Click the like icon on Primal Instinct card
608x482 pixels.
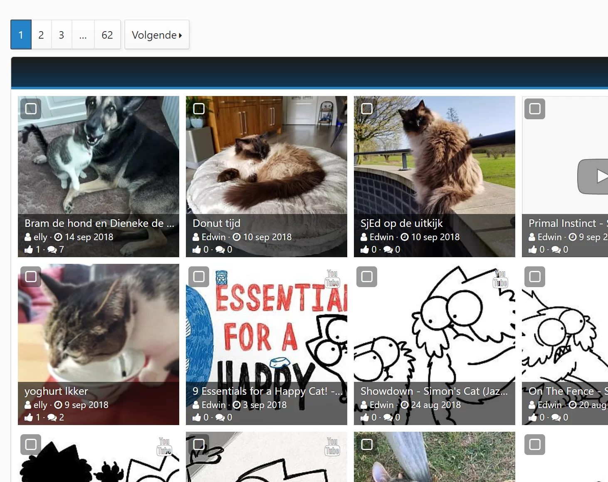[533, 249]
